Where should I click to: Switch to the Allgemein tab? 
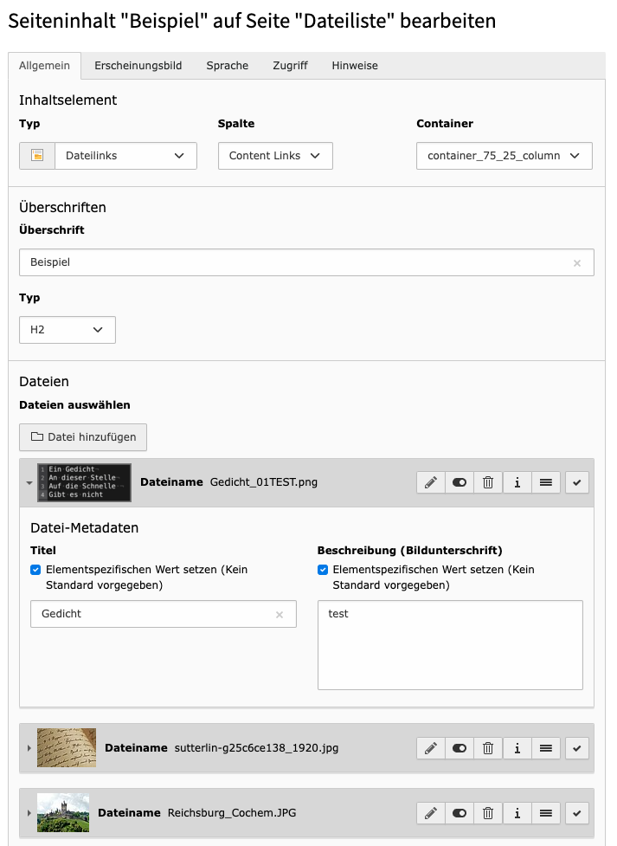pyautogui.click(x=44, y=66)
